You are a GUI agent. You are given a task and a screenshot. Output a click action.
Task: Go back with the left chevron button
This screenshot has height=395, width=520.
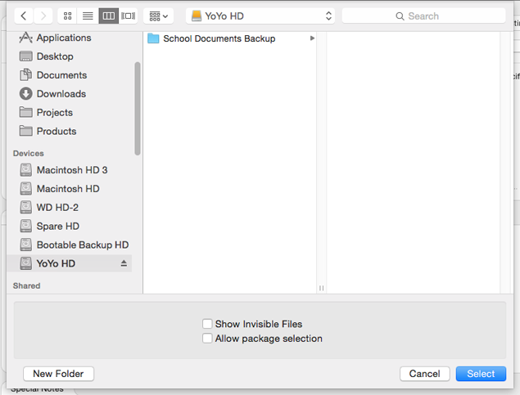coord(24,16)
